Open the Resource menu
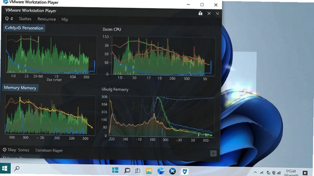This screenshot has width=314, height=176. [x=47, y=19]
